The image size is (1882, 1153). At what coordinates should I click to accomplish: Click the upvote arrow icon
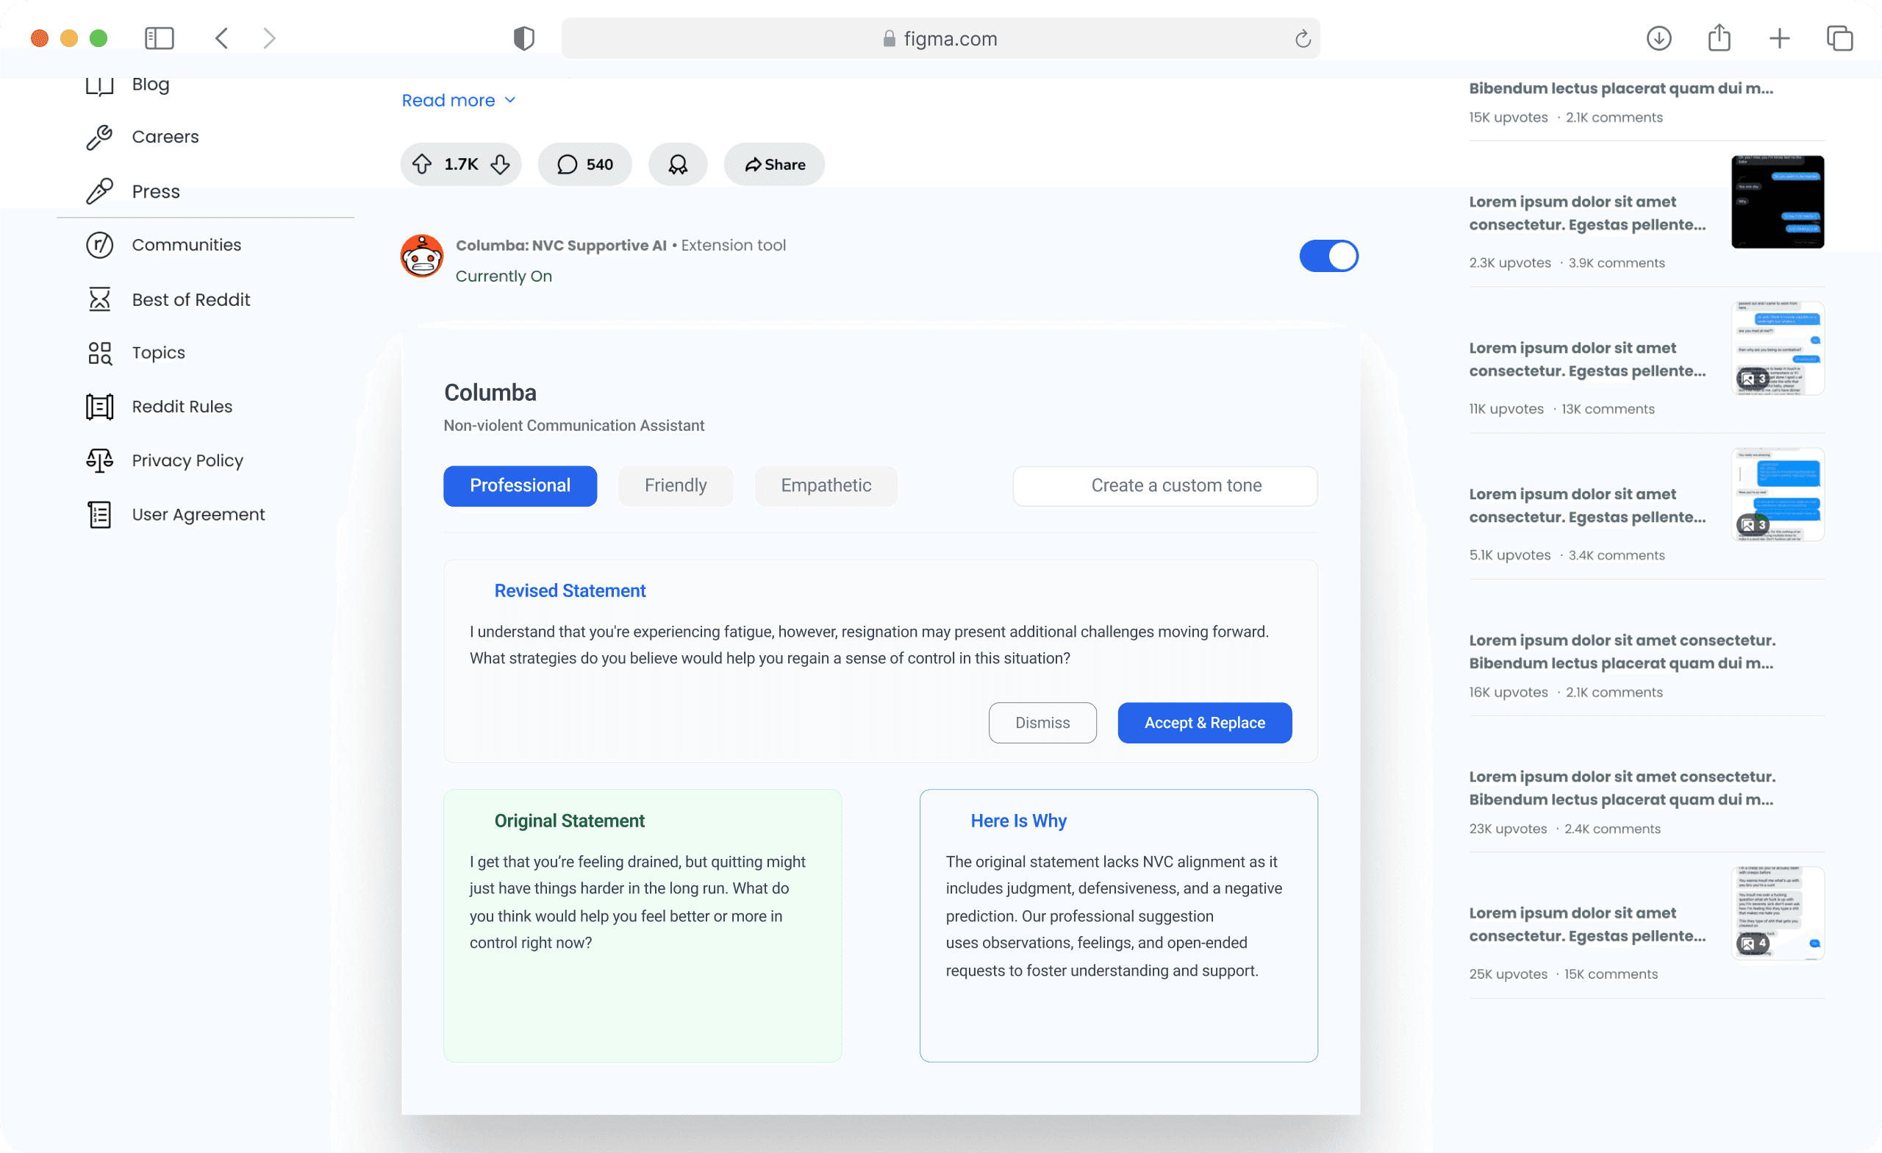422,164
